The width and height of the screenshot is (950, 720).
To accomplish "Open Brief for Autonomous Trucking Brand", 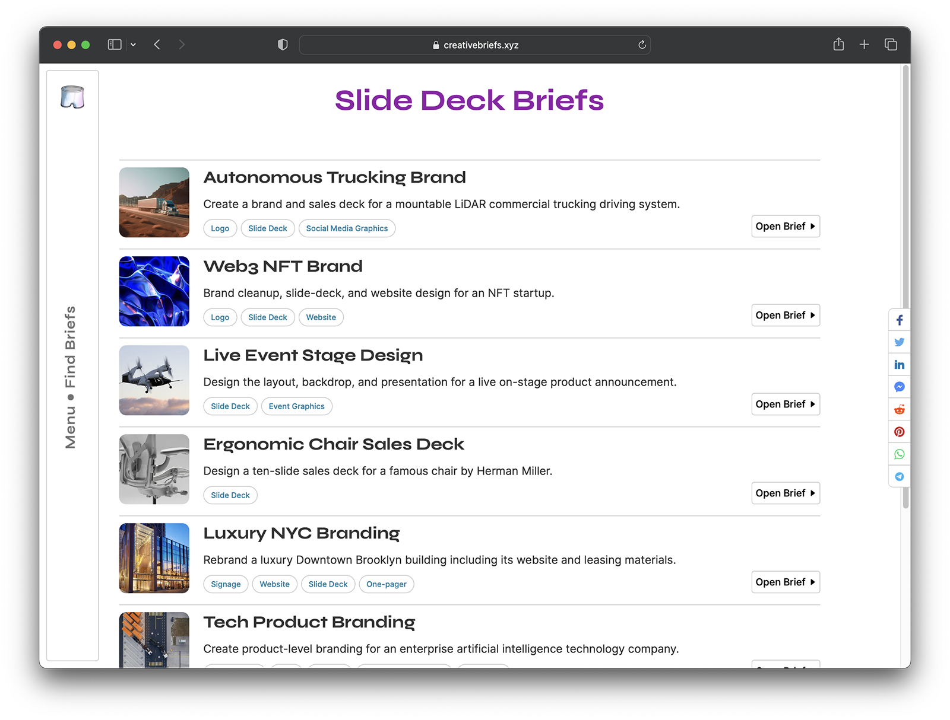I will [786, 226].
